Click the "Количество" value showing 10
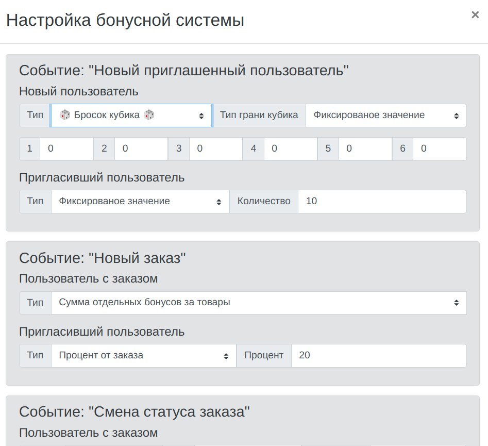 pyautogui.click(x=381, y=201)
